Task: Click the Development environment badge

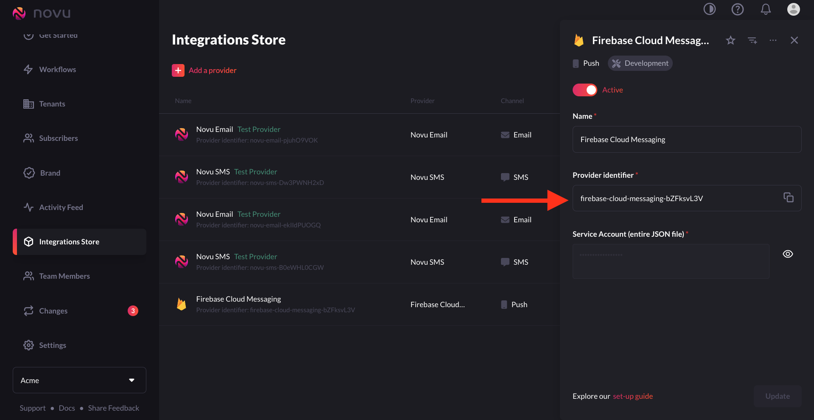Action: [640, 63]
